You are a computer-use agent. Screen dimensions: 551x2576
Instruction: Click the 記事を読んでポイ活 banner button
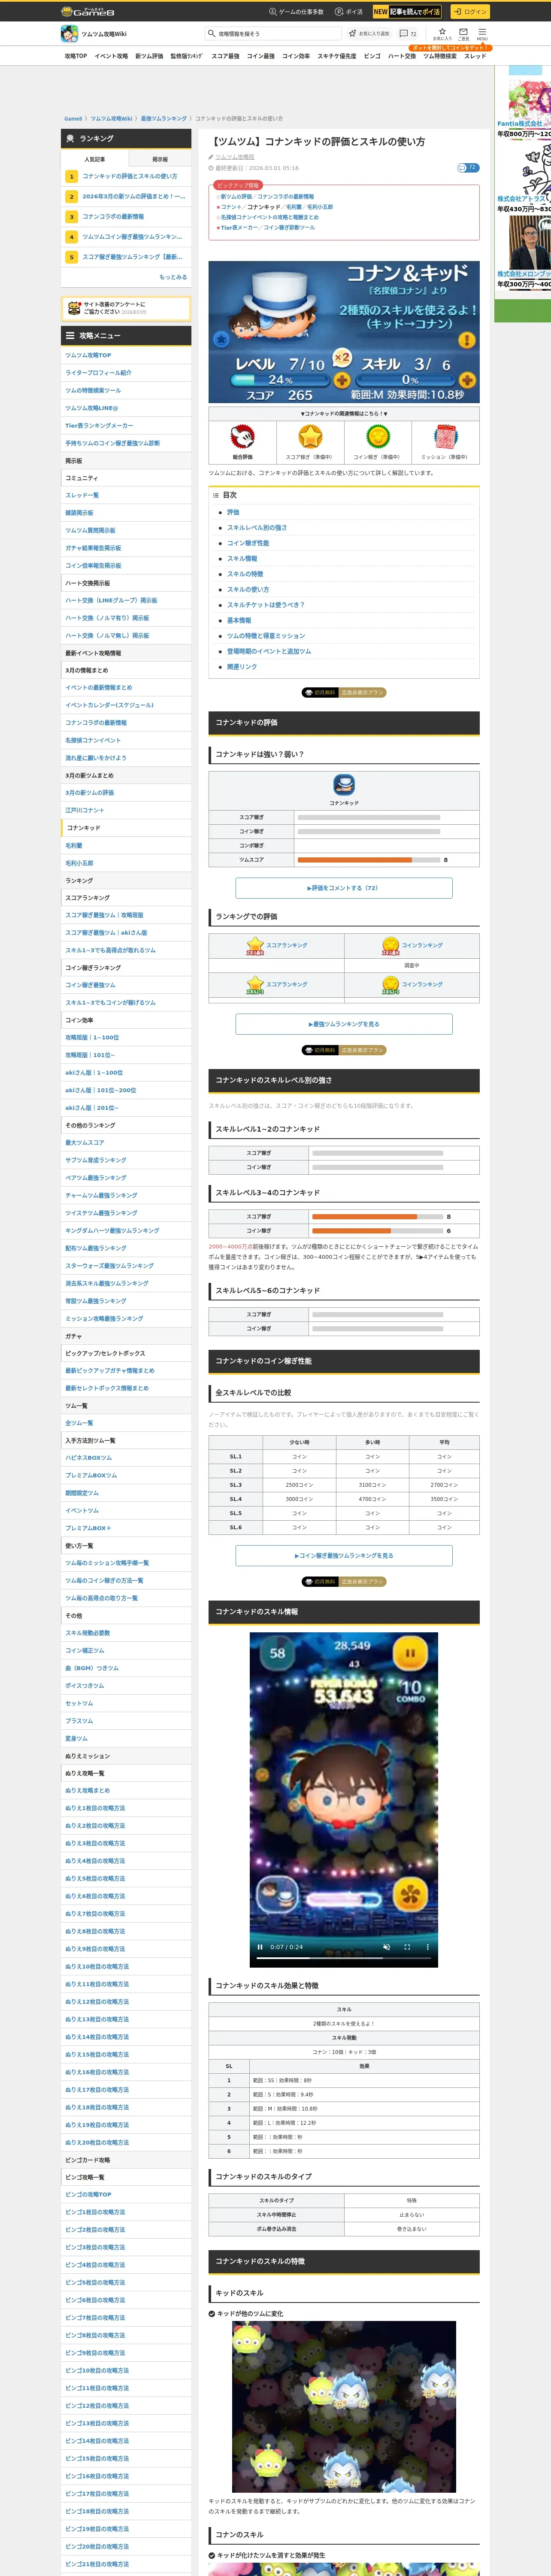tap(407, 12)
